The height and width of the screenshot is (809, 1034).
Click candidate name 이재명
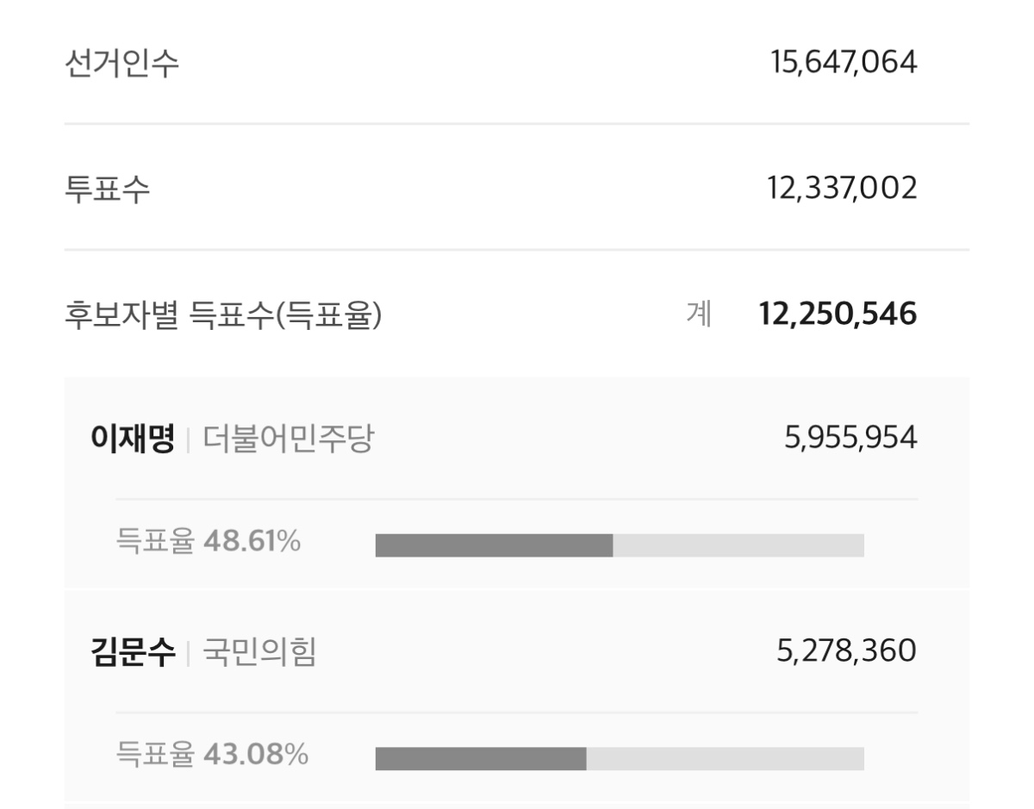pyautogui.click(x=133, y=439)
